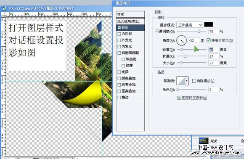This screenshot has height=159, width=244.
Task: Expand the contour picker dropdown arrow
Action: click(187, 81)
